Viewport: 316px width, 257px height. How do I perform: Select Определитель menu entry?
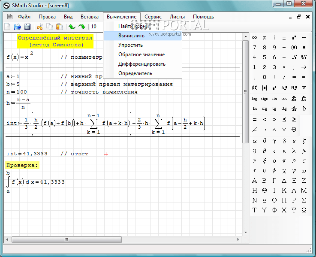(143, 73)
